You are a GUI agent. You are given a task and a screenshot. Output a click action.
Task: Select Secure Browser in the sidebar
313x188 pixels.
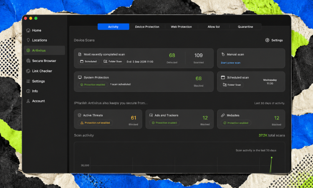click(x=44, y=61)
